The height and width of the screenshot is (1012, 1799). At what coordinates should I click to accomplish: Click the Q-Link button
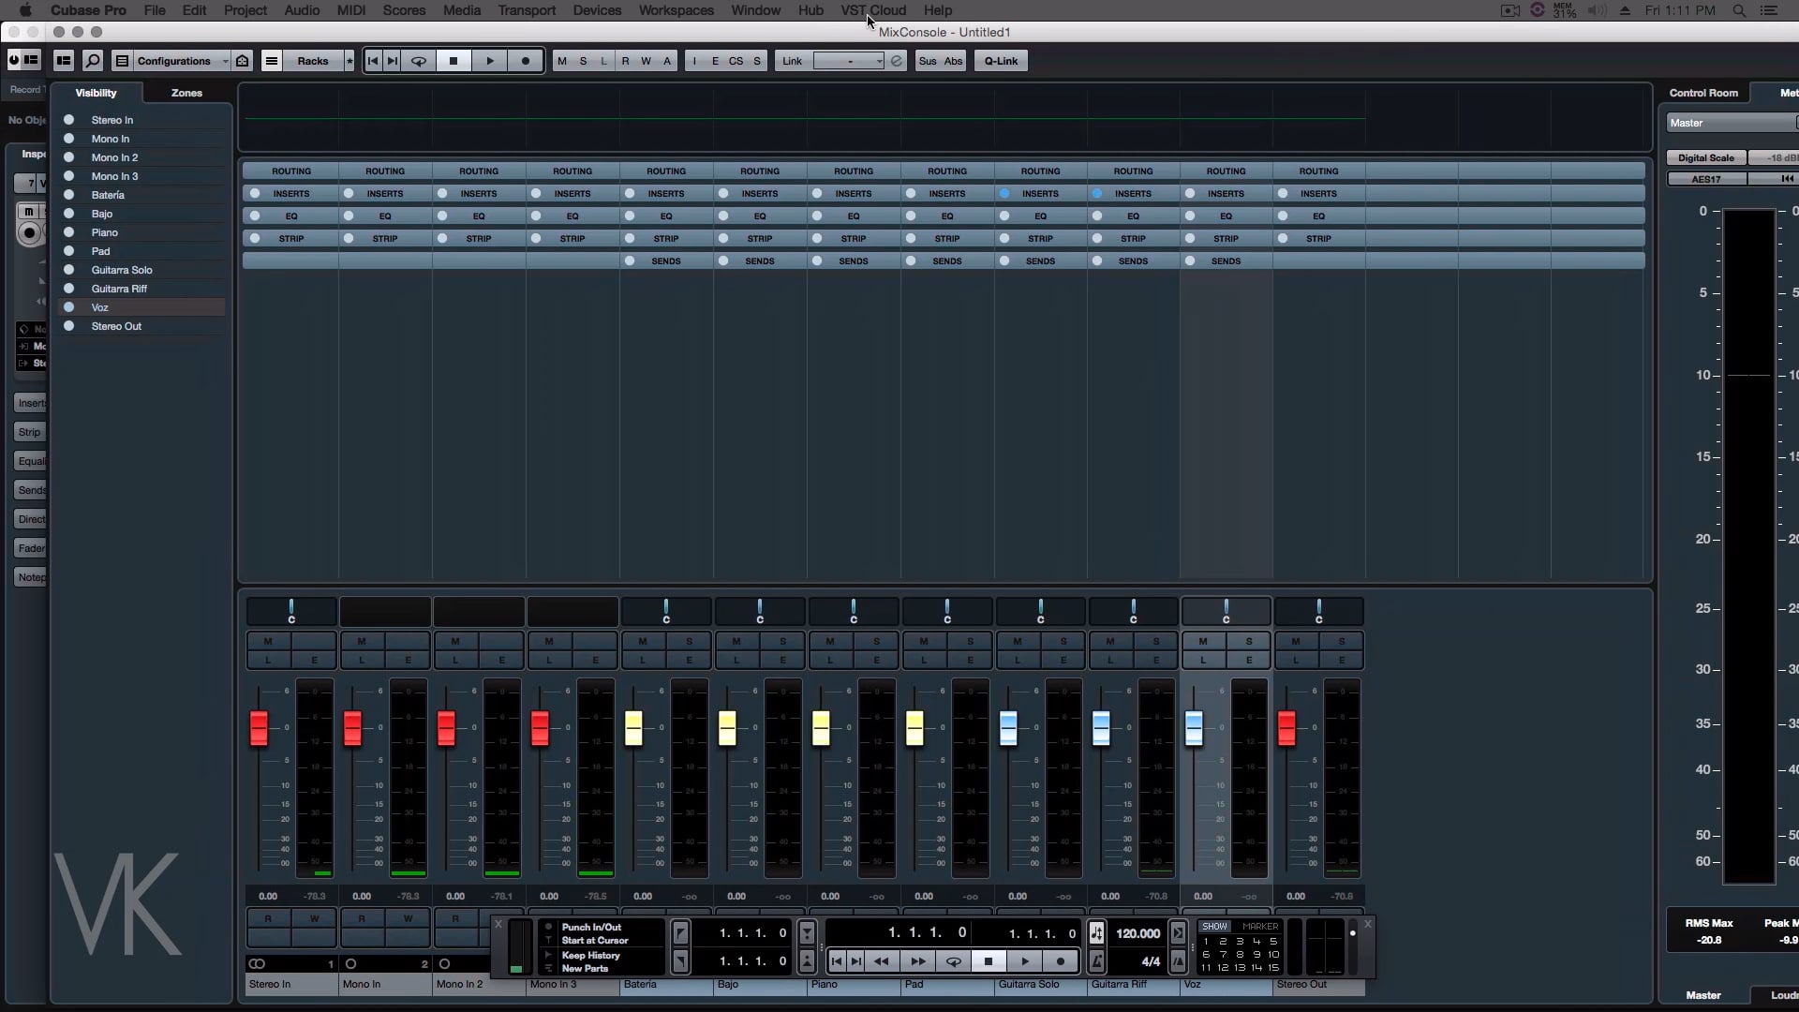coord(1001,61)
